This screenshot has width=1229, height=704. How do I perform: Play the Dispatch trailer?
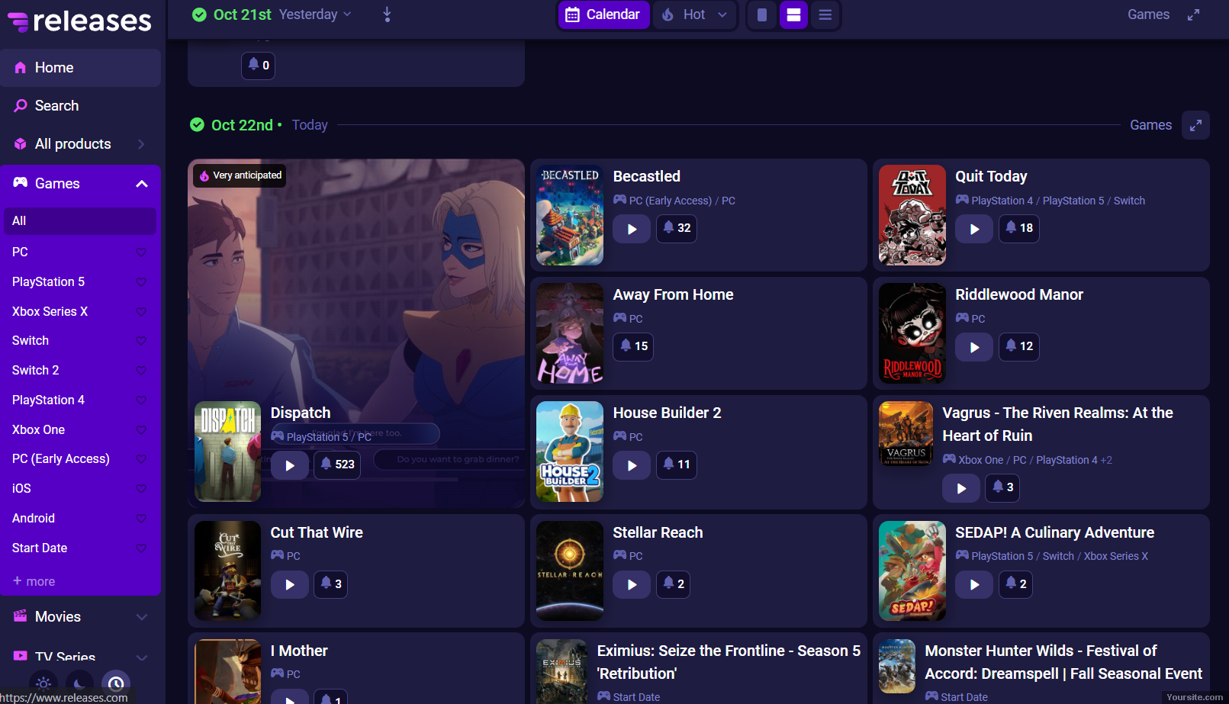click(289, 465)
